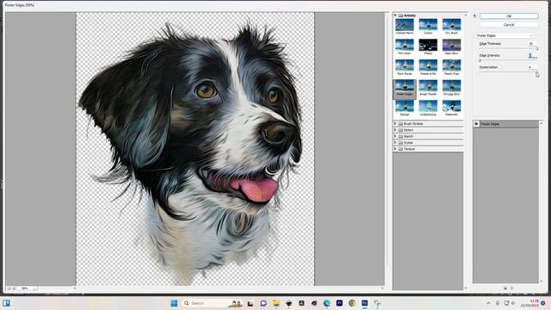Expand the Brush Strokes filter folder

click(x=395, y=124)
